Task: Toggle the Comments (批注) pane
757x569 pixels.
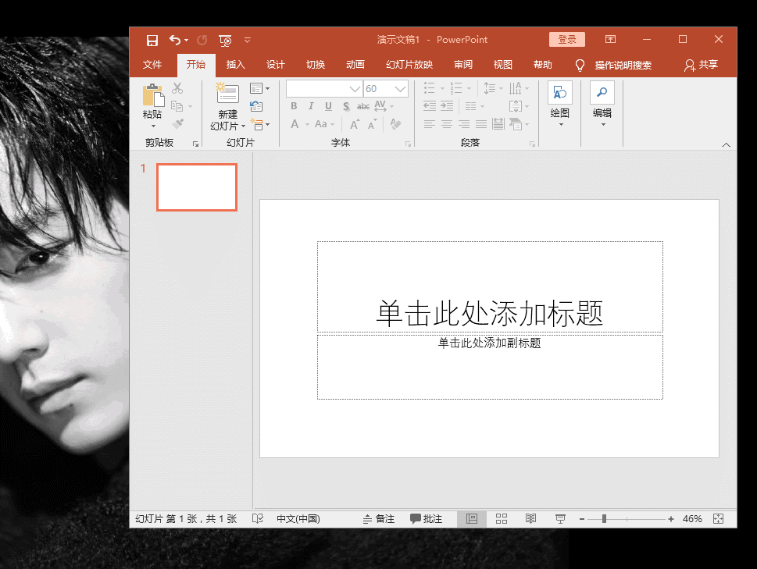Action: click(427, 519)
